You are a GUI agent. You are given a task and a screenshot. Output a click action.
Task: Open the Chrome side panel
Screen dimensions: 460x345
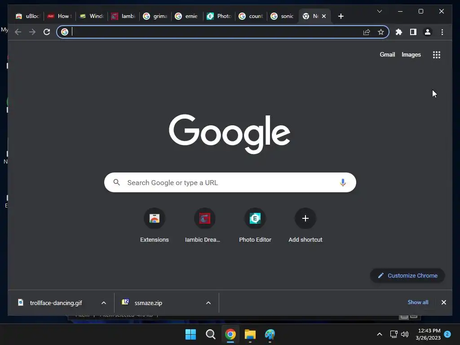pos(413,32)
